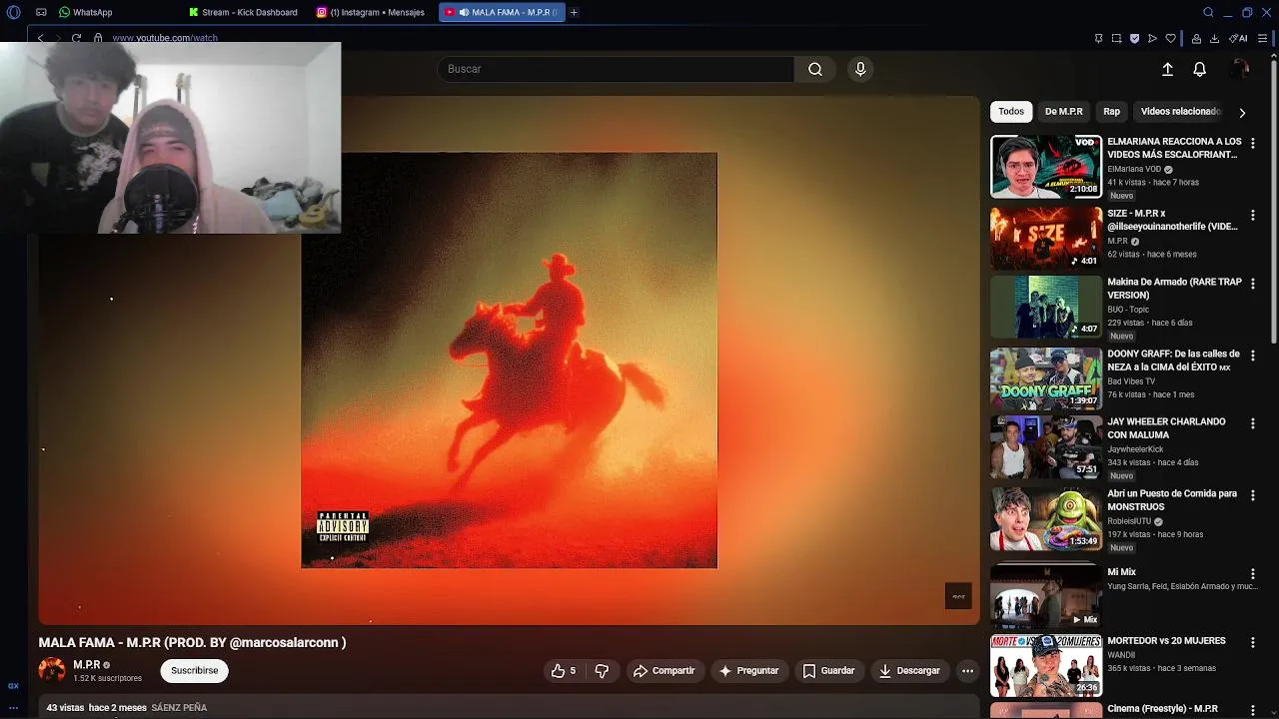Open options menu for SIZE - M.P.R video
Screen dimensions: 1279x719
[x=1252, y=216]
